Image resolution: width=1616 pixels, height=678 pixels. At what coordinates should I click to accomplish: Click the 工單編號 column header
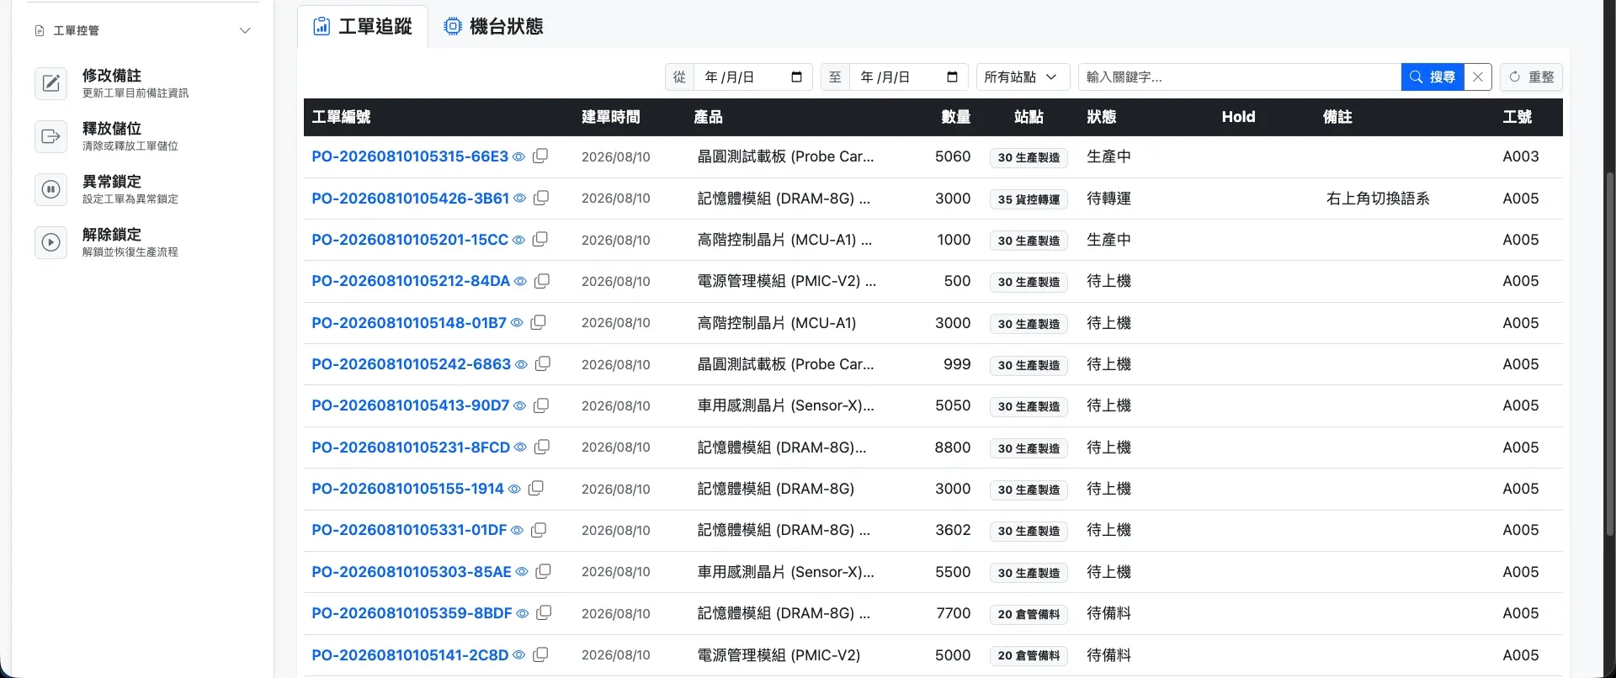341,117
